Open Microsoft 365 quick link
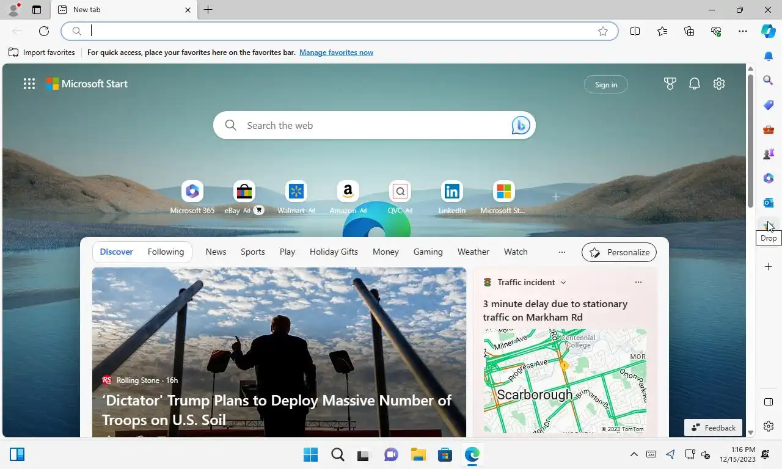 click(192, 198)
